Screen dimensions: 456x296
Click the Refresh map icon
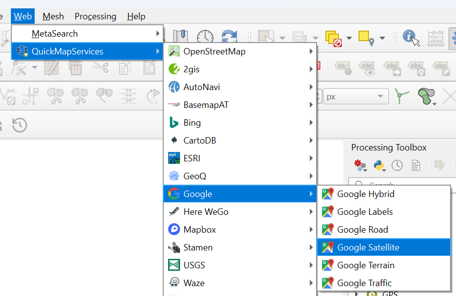point(229,38)
